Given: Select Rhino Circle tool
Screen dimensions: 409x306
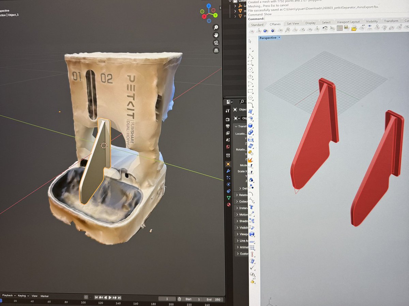Looking at the screenshot, I should 250,70.
